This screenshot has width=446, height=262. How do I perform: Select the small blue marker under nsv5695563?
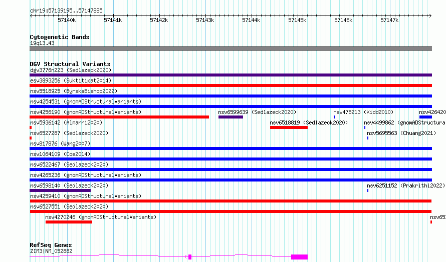click(x=368, y=138)
